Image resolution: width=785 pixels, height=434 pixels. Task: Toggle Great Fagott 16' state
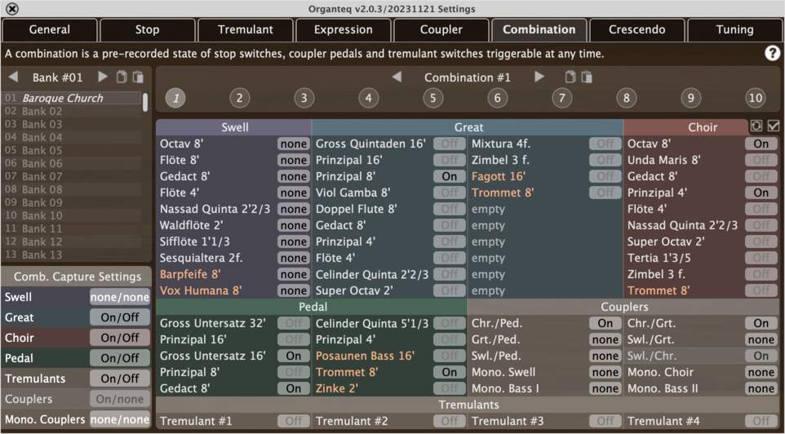(605, 176)
